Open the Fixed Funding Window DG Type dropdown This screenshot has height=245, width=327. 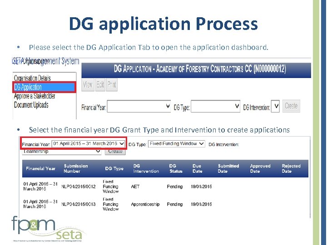[176, 143]
